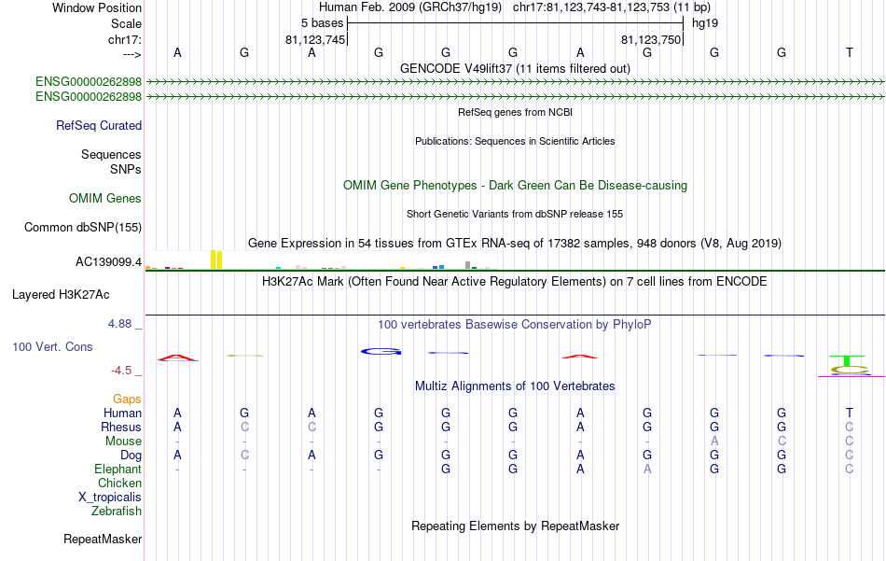The height and width of the screenshot is (561, 886).
Task: Click Multiz Alignments of 100 Vertebrates title
Action: [515, 386]
